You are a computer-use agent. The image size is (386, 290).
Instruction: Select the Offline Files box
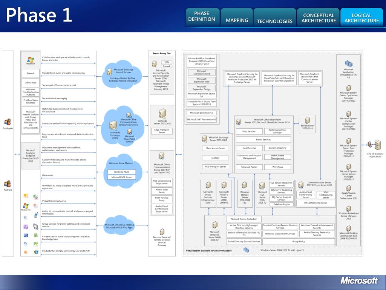31,83
